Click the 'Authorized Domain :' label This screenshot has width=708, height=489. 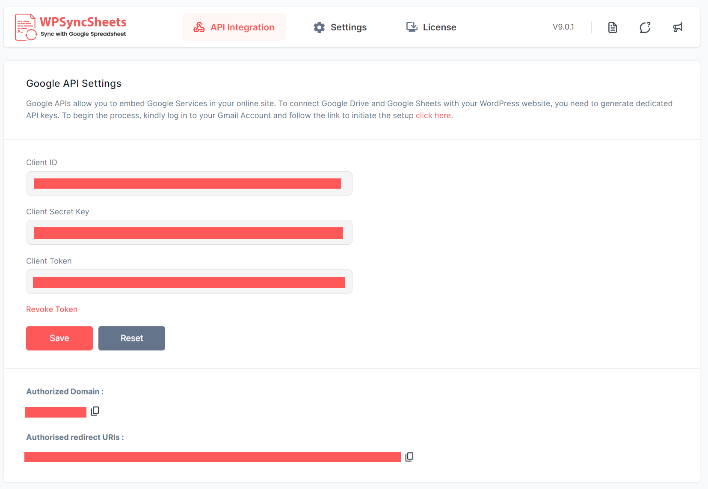pos(65,391)
